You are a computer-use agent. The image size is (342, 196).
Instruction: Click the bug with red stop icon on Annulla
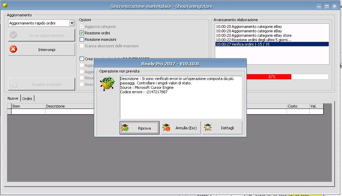click(167, 128)
